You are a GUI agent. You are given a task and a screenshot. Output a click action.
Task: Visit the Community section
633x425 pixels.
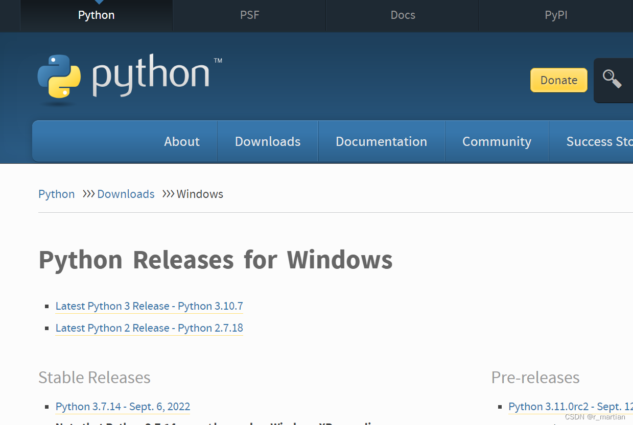pyautogui.click(x=496, y=141)
